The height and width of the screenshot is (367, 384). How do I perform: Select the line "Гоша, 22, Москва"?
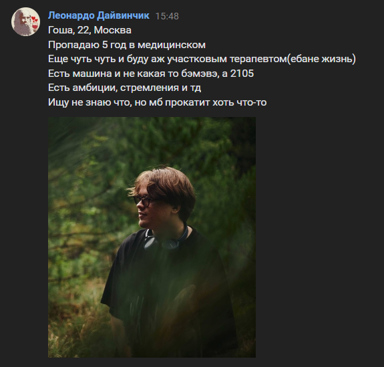pos(89,30)
